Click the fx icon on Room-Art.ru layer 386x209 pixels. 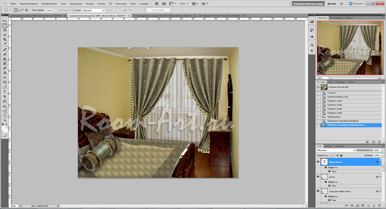377,162
